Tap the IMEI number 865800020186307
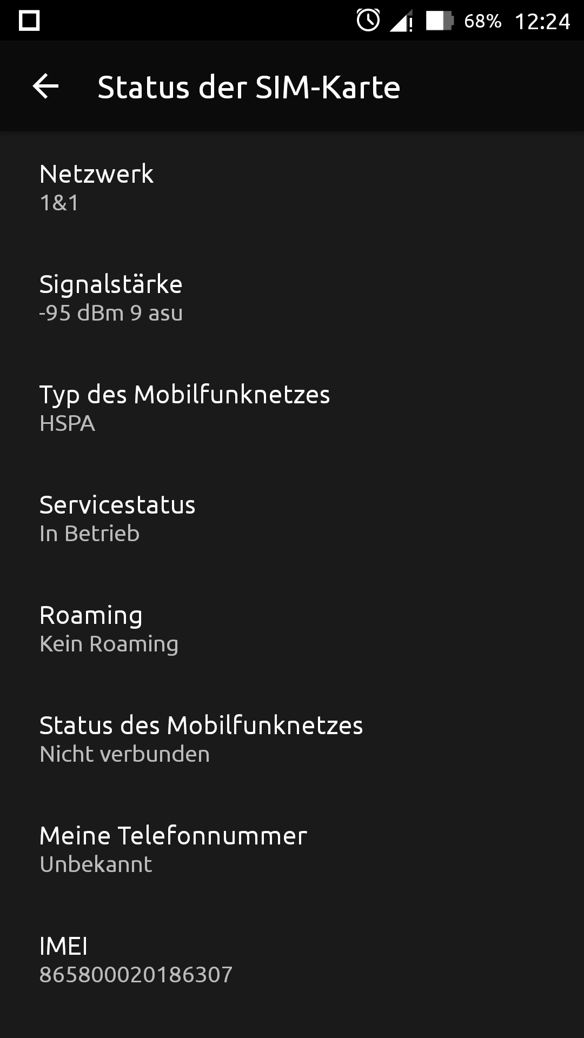The image size is (584, 1038). (x=136, y=975)
